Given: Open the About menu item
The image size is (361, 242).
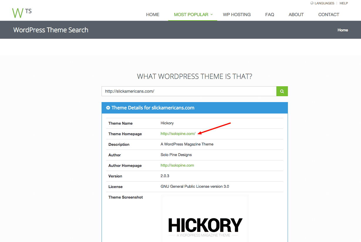Looking at the screenshot, I should 296,15.
